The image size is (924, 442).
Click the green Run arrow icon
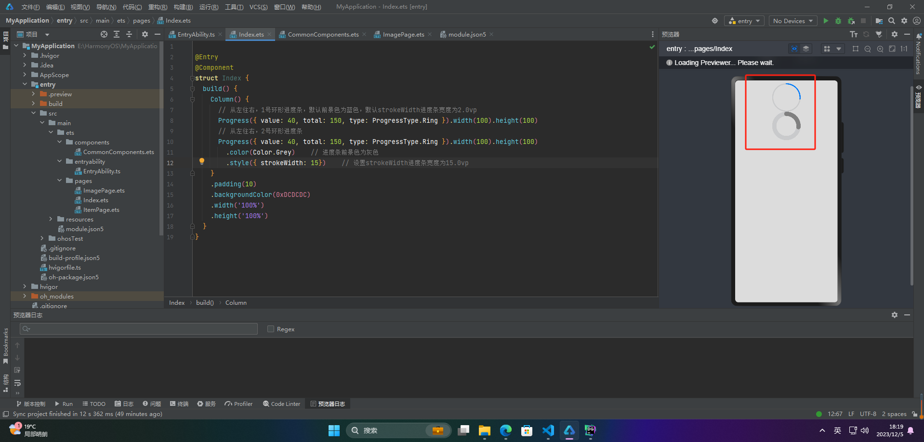point(826,21)
